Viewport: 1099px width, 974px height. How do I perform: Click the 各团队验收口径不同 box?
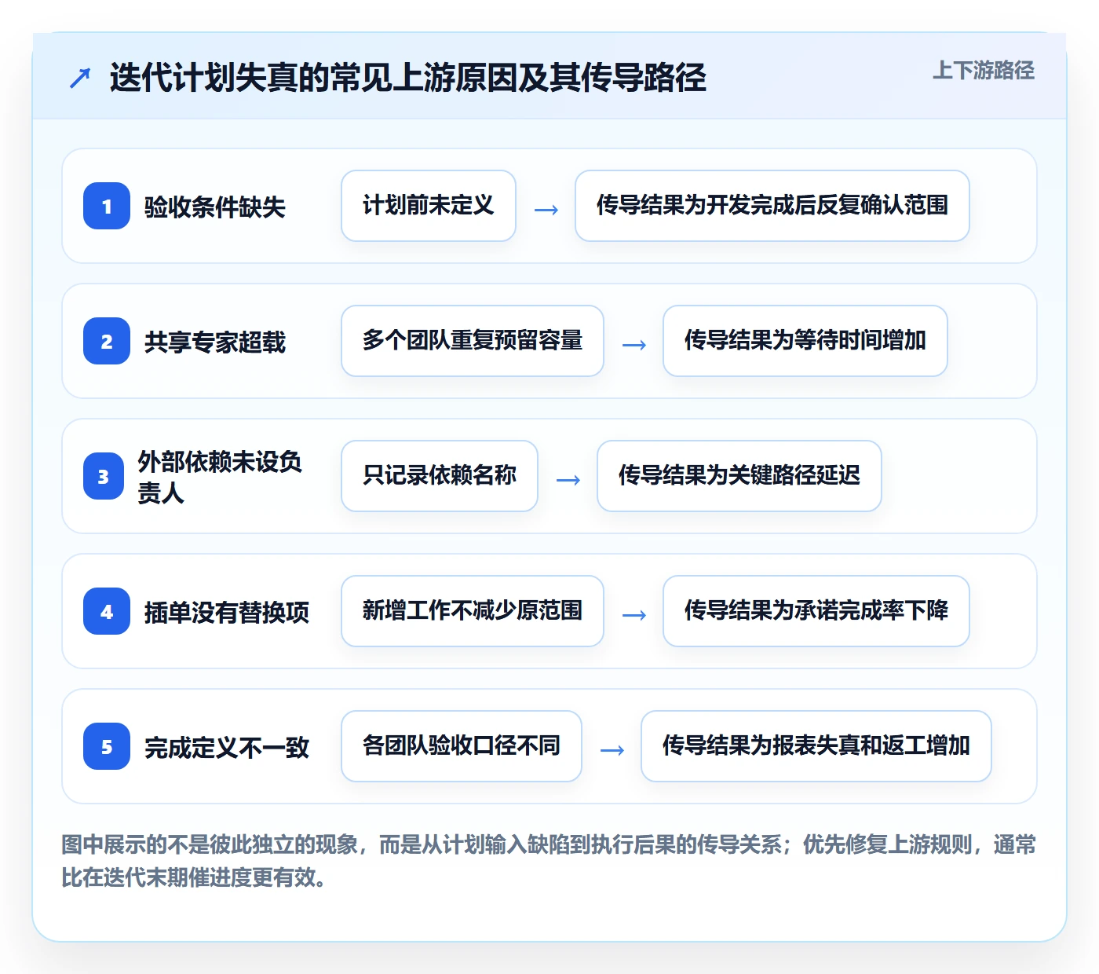click(x=462, y=746)
